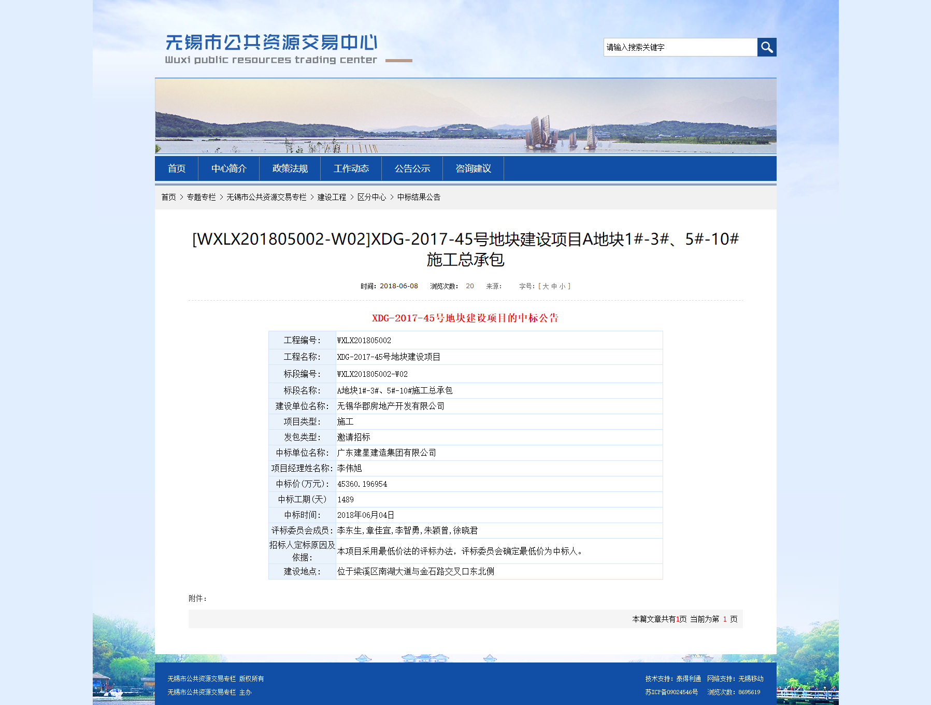Open the 中心简介 navigation tab

[x=228, y=168]
